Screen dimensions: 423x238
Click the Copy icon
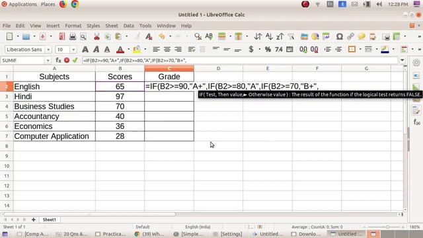pos(107,36)
